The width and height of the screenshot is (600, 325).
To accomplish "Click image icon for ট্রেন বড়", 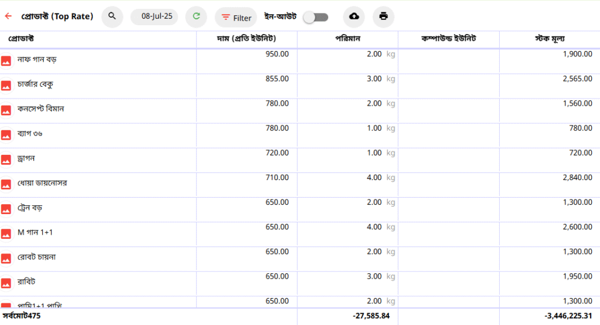I will pos(6,209).
